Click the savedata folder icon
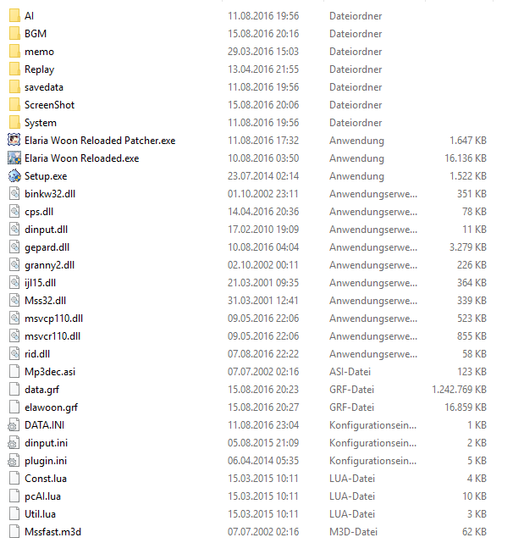The width and height of the screenshot is (513, 543). [x=14, y=87]
